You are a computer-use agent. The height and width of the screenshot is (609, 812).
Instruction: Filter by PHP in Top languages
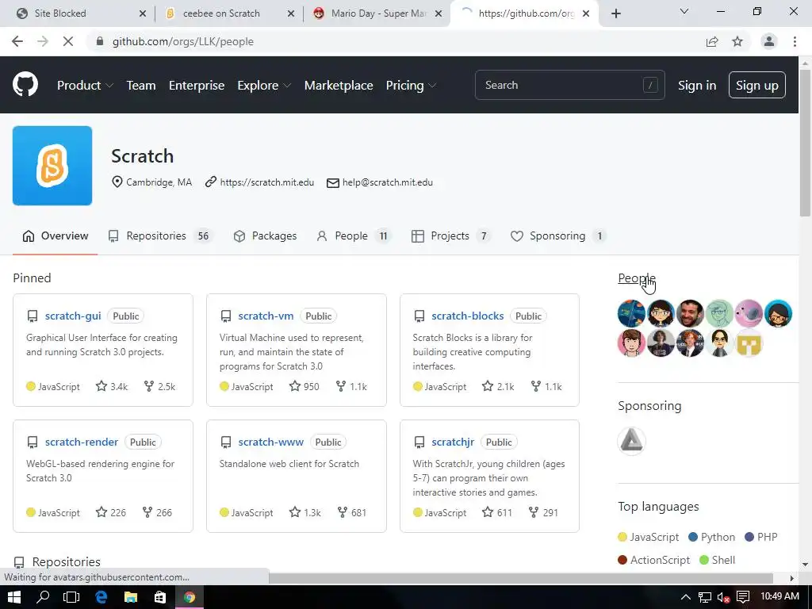(761, 537)
